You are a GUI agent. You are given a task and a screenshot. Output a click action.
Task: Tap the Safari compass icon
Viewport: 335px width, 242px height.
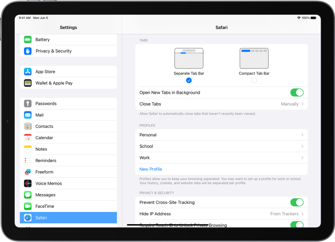pyautogui.click(x=28, y=218)
